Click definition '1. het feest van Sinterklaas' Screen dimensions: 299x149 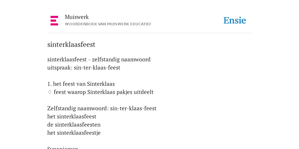(x=81, y=84)
